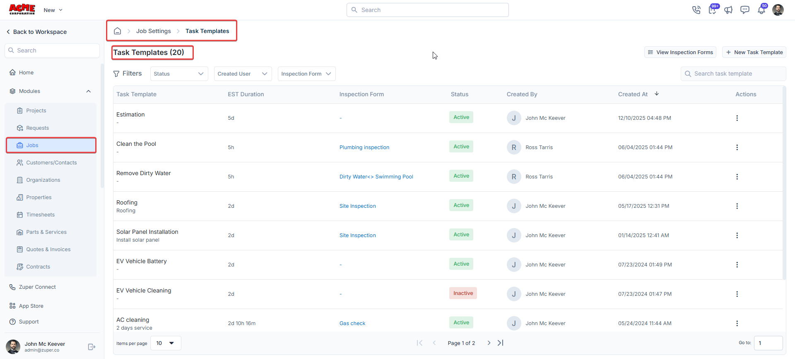Click the Filters funnel icon

[x=116, y=74]
